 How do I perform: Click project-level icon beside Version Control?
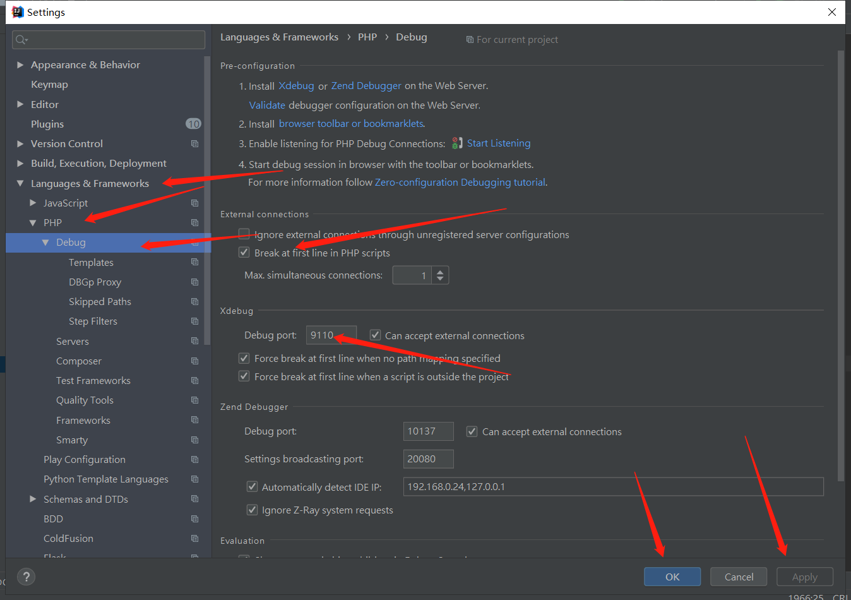click(x=194, y=144)
